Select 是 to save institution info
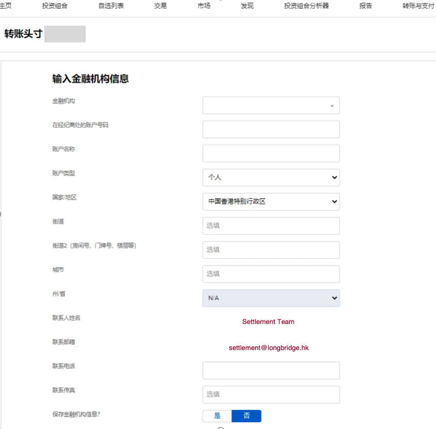Image resolution: width=436 pixels, height=429 pixels. pos(217,416)
